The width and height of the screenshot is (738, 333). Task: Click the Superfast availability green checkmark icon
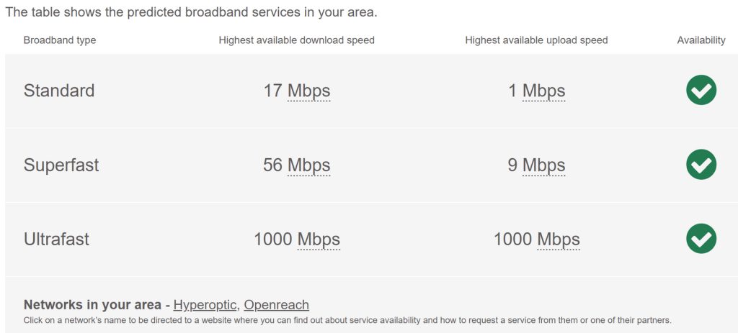click(701, 165)
